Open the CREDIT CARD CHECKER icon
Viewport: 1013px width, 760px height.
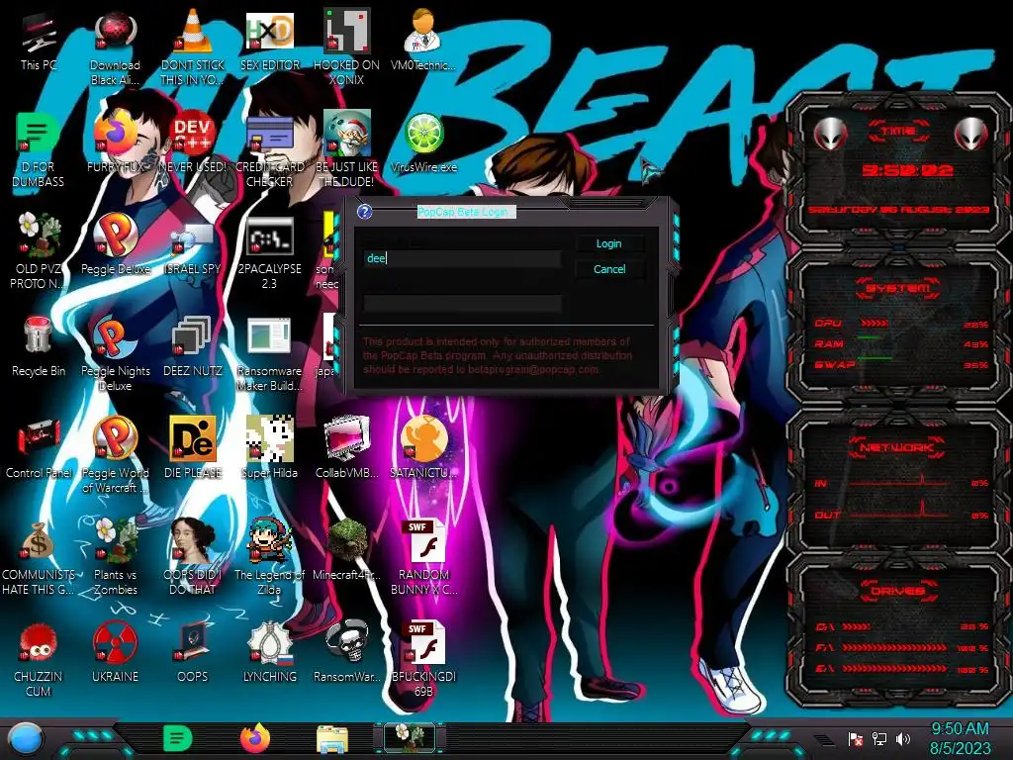click(x=269, y=150)
